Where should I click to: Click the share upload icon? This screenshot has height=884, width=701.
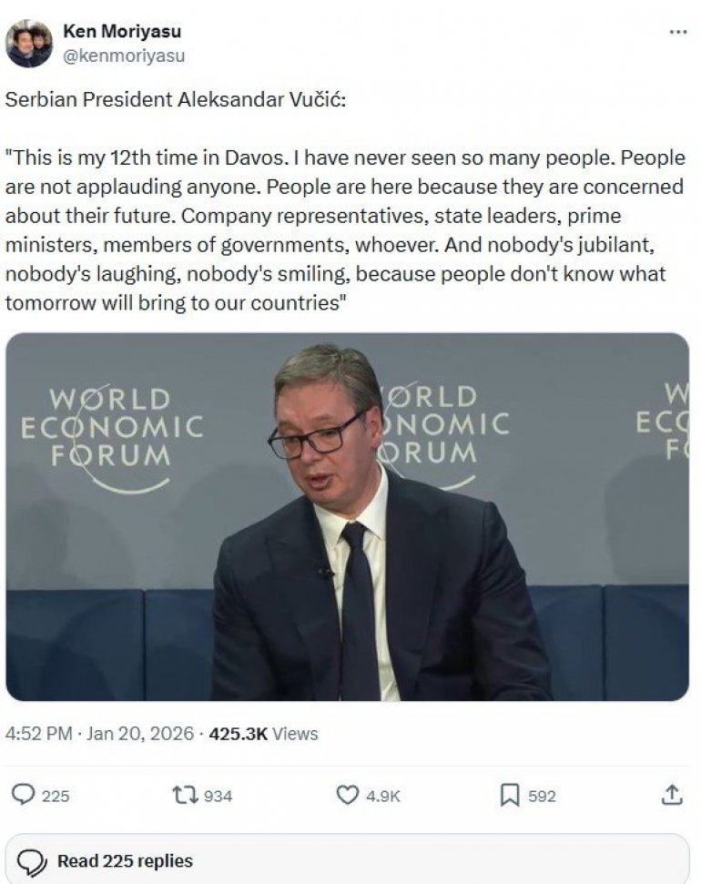671,795
